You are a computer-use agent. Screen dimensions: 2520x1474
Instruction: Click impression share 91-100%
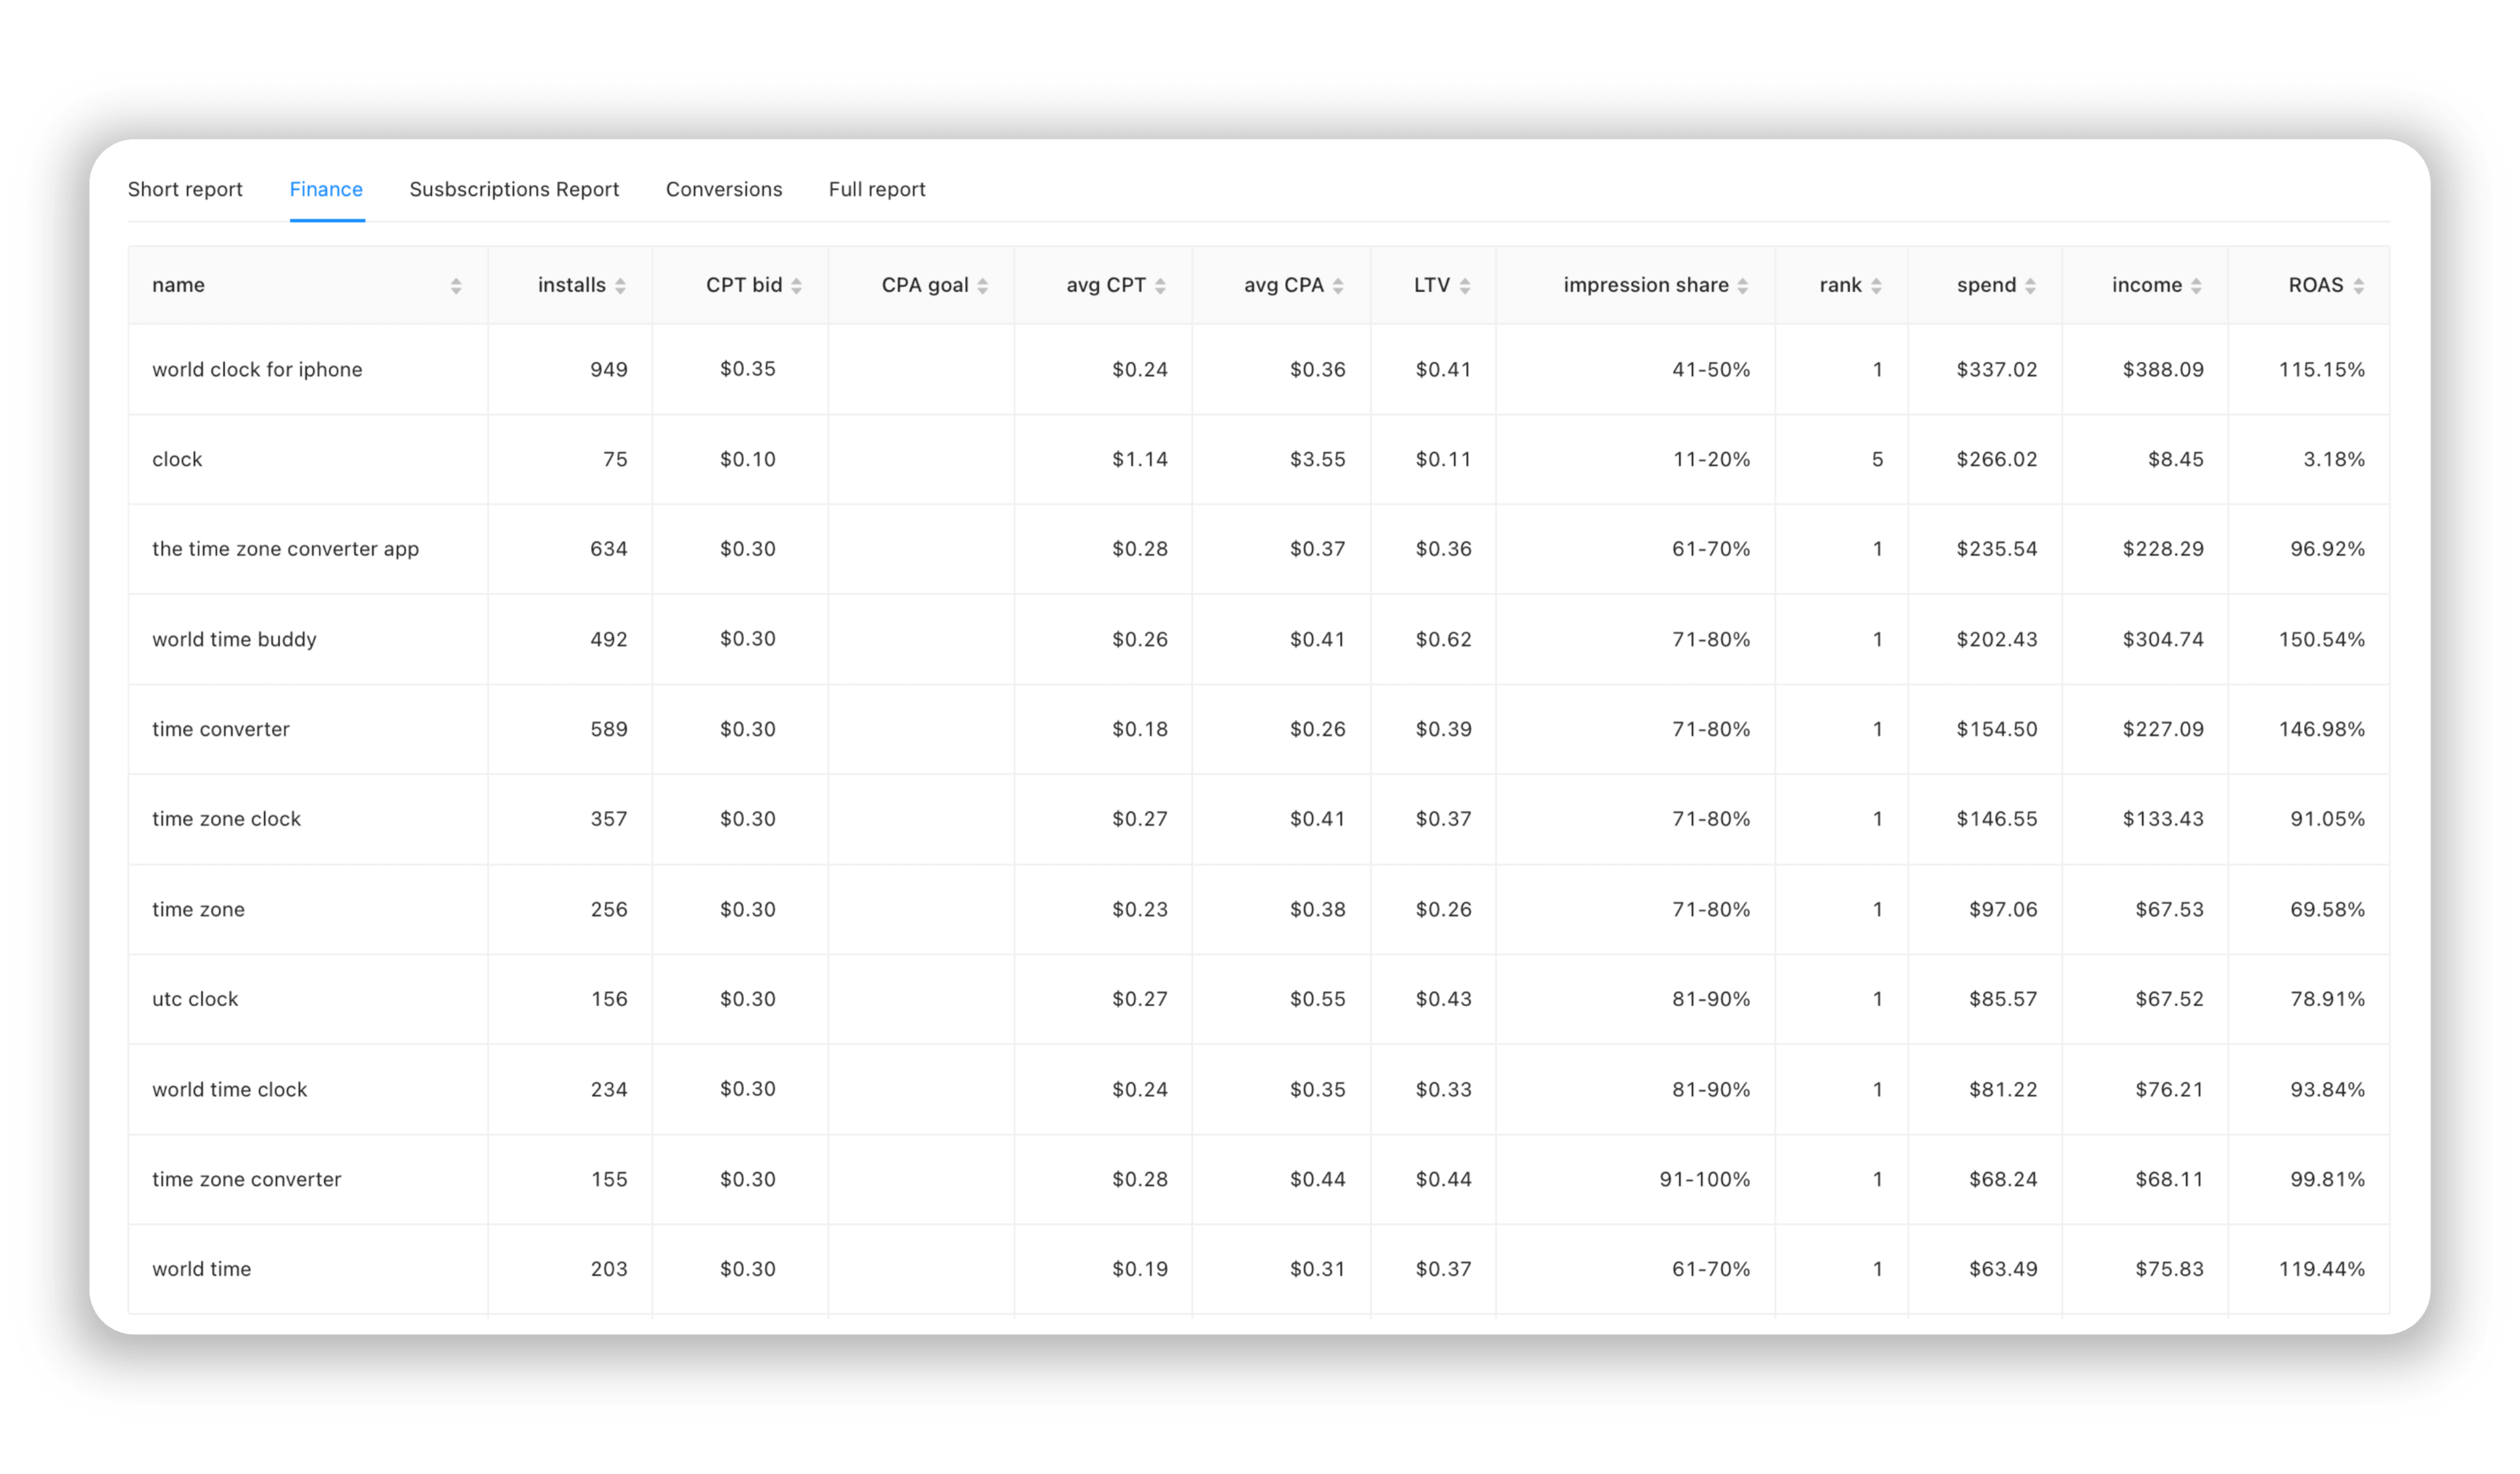1705,1179
